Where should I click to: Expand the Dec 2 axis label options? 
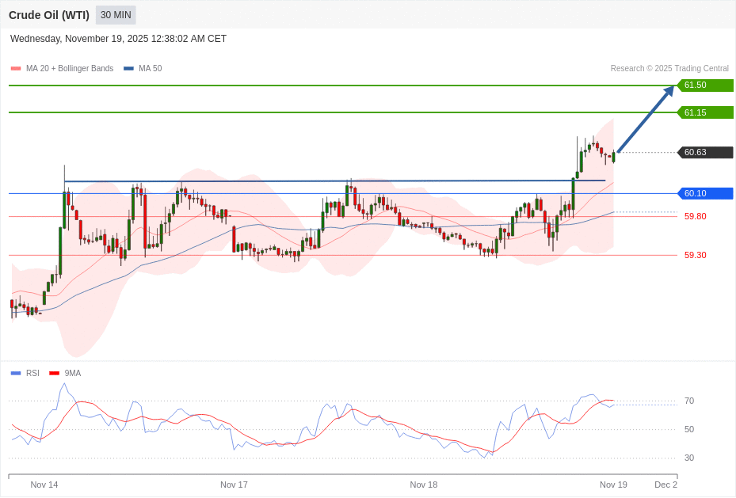665,485
